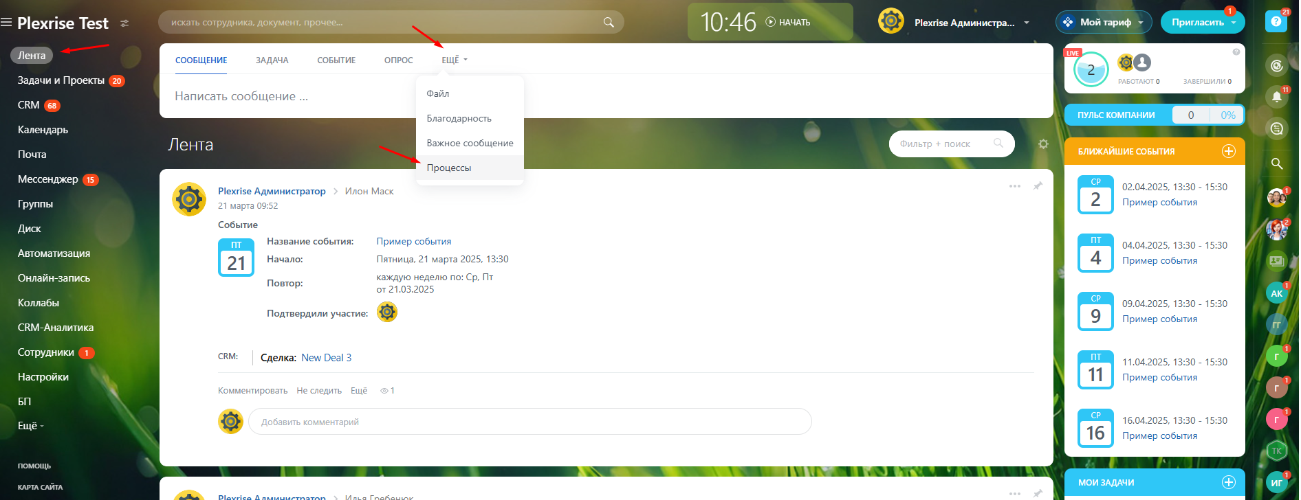Click the help question mark icon
Viewport: 1301px width, 500px height.
(x=1276, y=22)
